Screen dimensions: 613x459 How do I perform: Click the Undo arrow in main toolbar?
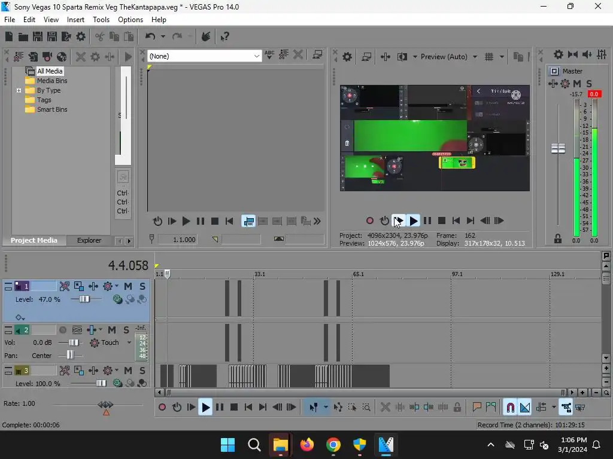coord(150,36)
